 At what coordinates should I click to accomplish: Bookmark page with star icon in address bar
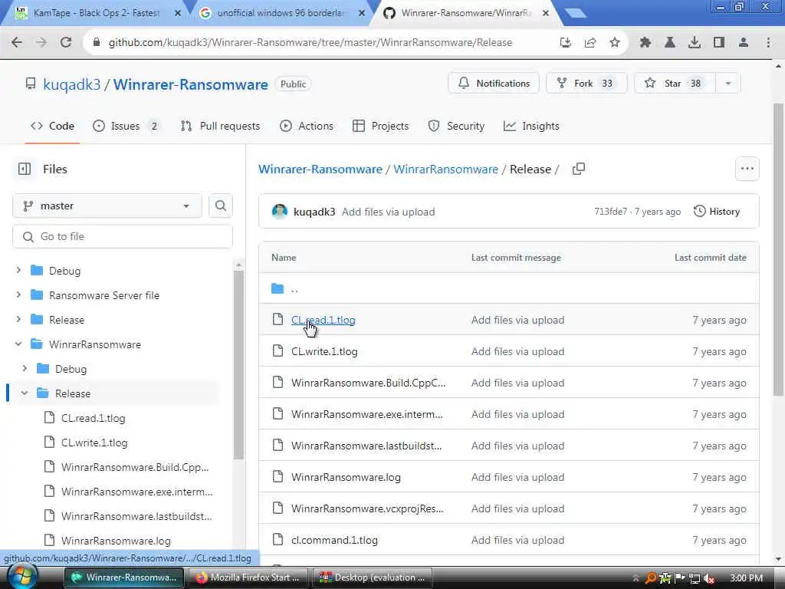tap(615, 43)
